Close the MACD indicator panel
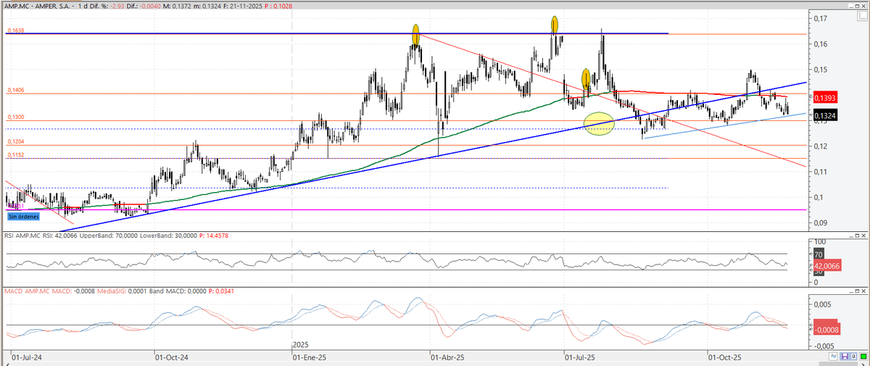Image resolution: width=870 pixels, height=366 pixels. (x=863, y=291)
